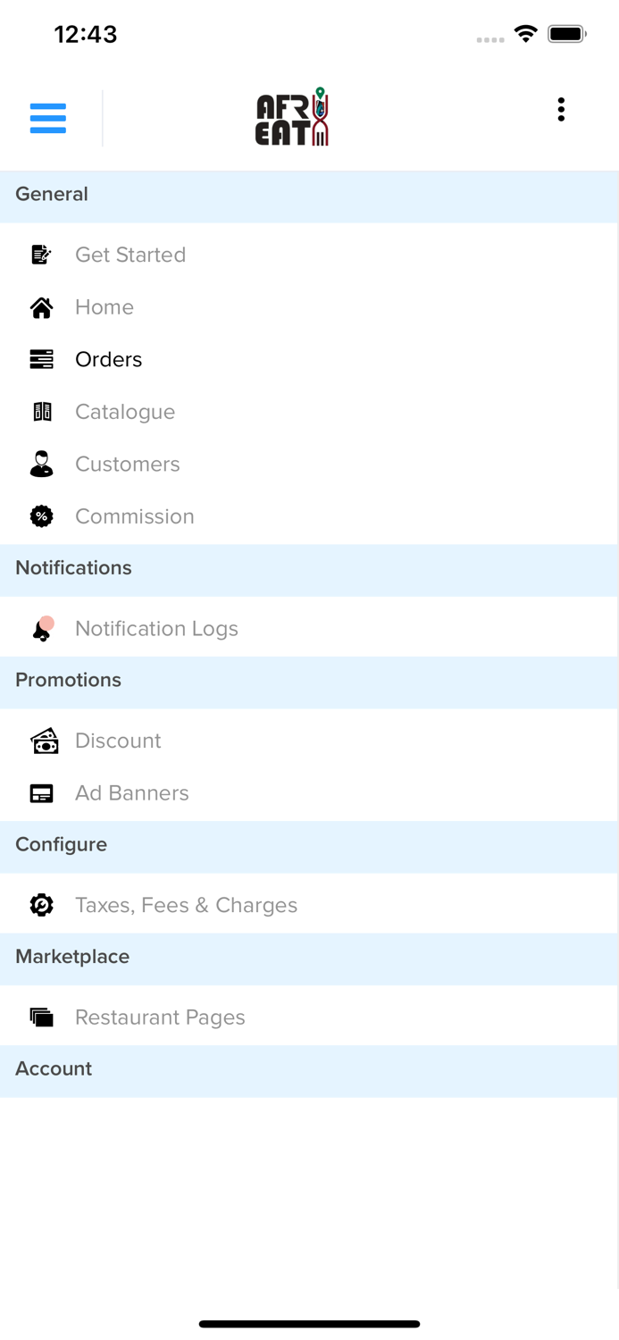
Task: Tap the AfriEat logo
Action: click(x=292, y=117)
